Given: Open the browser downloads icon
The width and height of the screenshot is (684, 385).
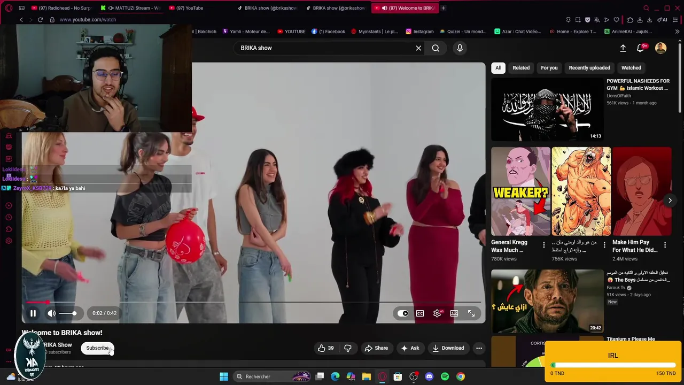Looking at the screenshot, I should click(x=649, y=20).
